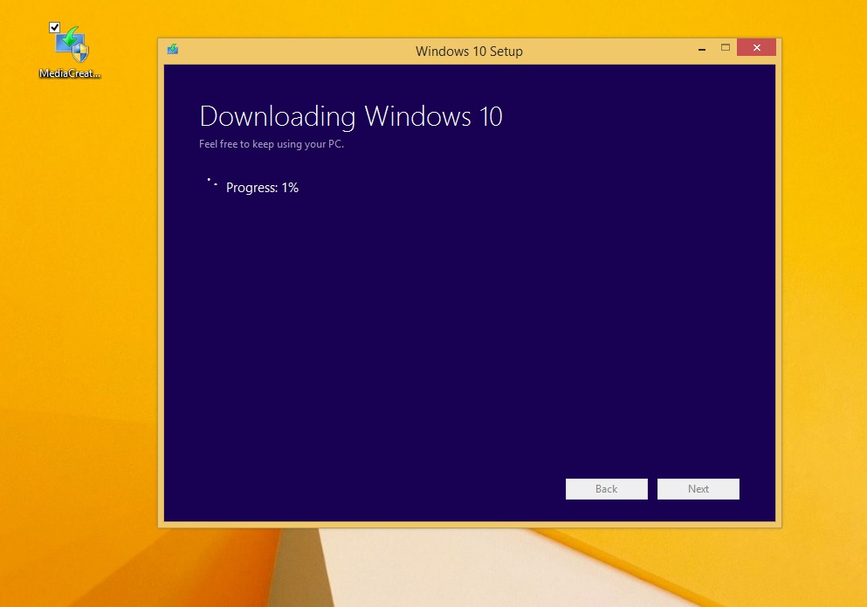Click the Downloading Windows 10 heading
Viewport: 867px width, 607px height.
click(351, 116)
